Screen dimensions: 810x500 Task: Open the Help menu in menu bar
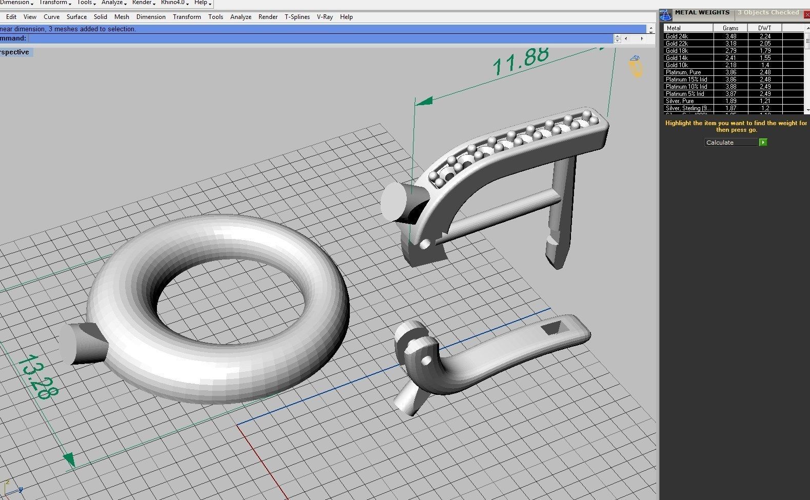click(346, 17)
